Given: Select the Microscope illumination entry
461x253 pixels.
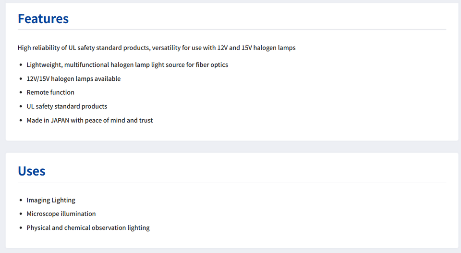Looking at the screenshot, I should pos(61,214).
